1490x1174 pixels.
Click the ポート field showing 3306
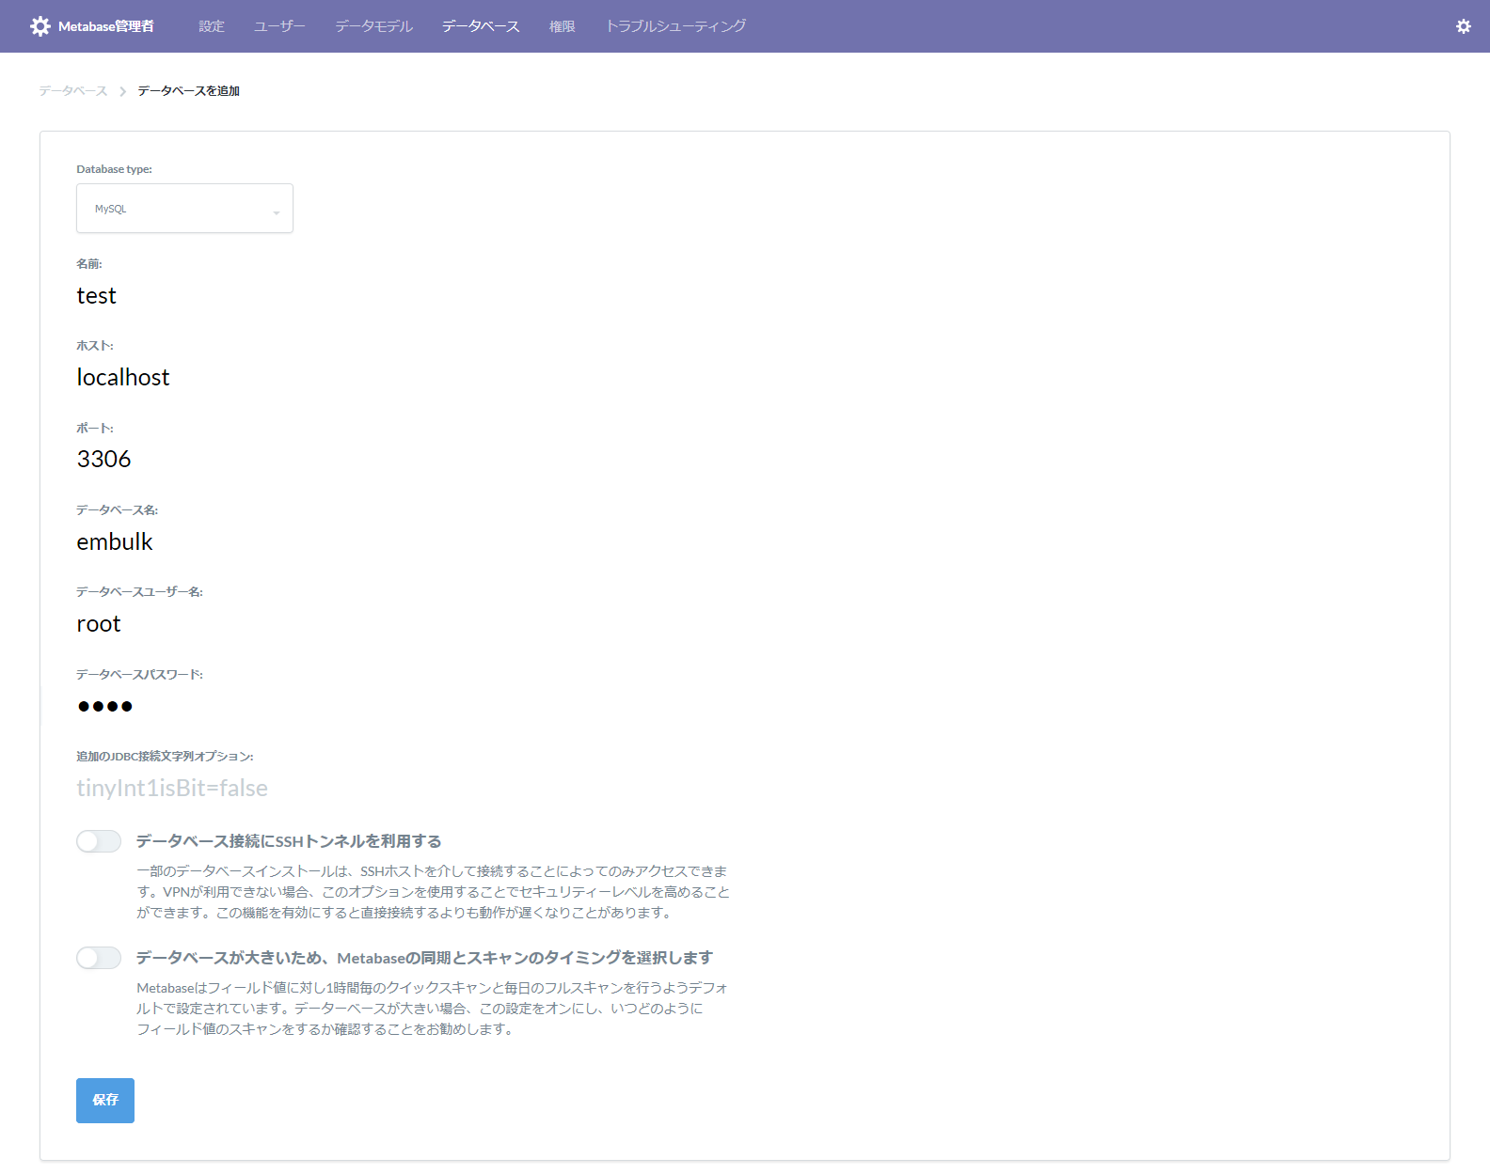pyautogui.click(x=404, y=459)
